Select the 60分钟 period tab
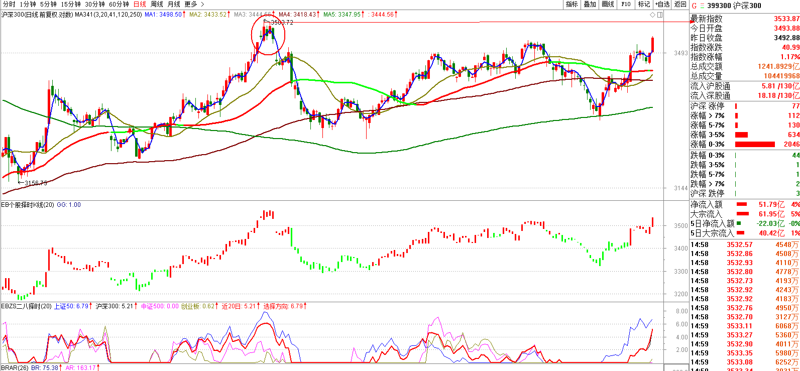This screenshot has height=371, width=800. (119, 4)
